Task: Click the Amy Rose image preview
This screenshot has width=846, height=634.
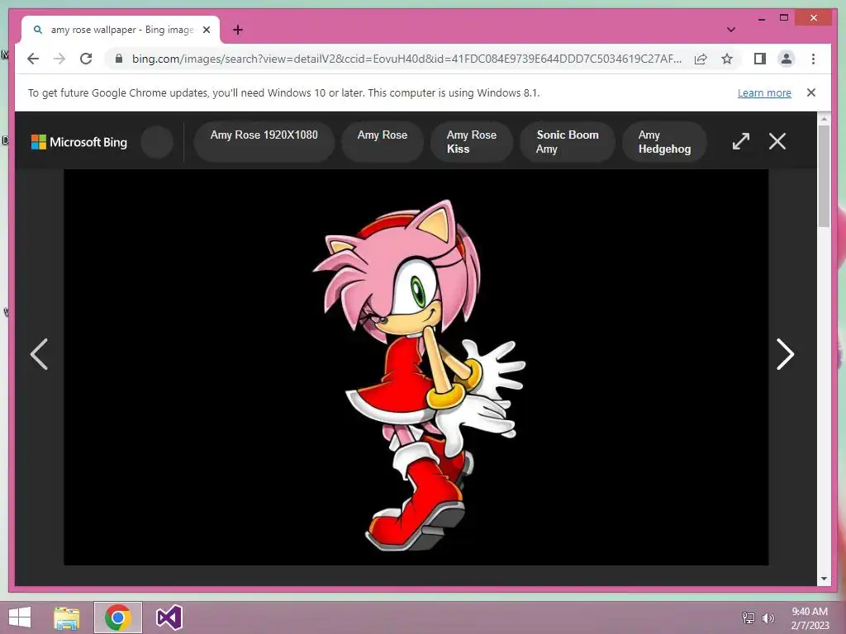Action: point(416,367)
